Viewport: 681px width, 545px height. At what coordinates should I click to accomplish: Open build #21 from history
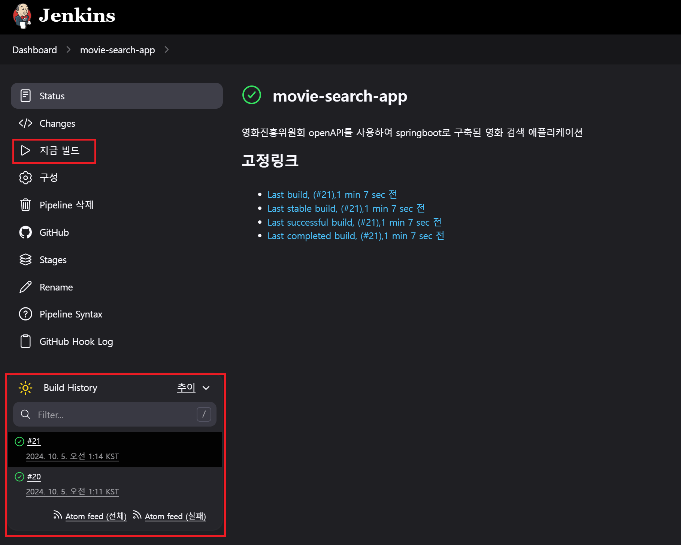click(x=34, y=441)
